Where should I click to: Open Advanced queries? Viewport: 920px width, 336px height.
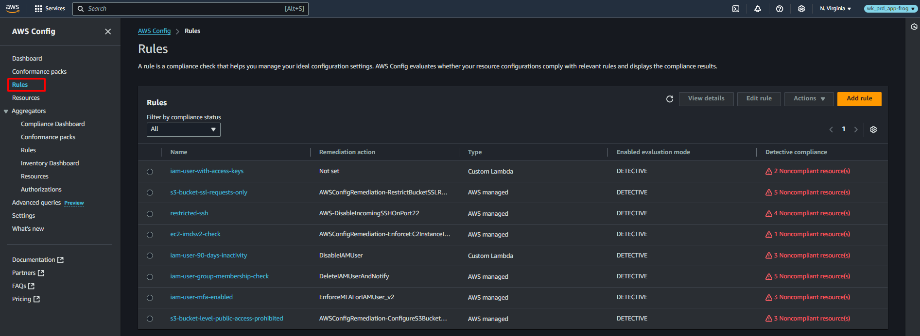36,203
